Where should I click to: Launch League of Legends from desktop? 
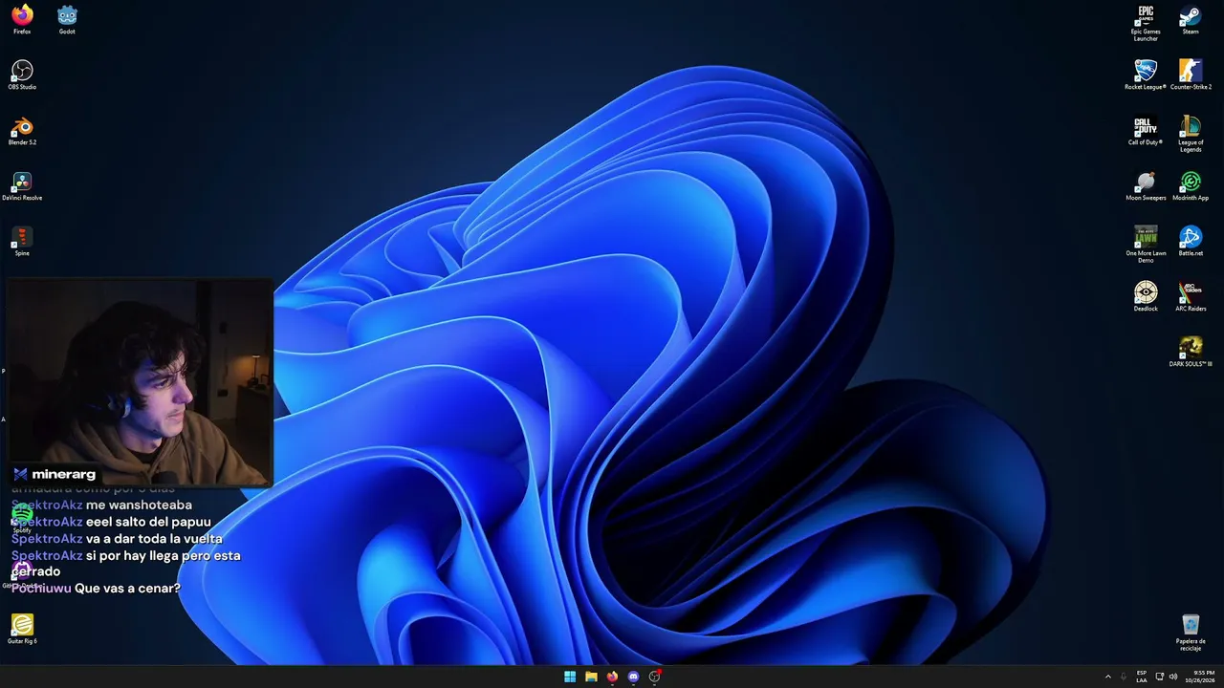click(1191, 134)
